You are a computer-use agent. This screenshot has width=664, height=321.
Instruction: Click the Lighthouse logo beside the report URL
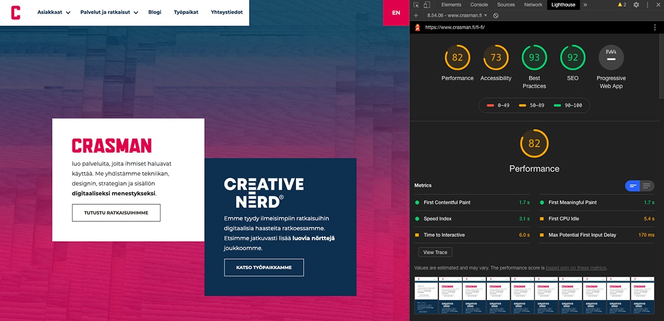(417, 27)
